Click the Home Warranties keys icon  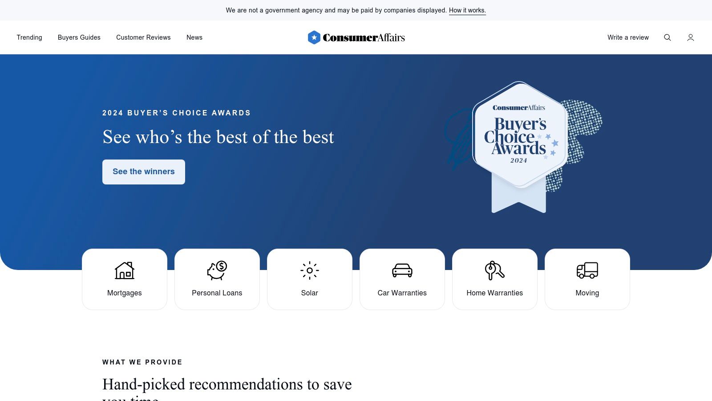tap(495, 270)
